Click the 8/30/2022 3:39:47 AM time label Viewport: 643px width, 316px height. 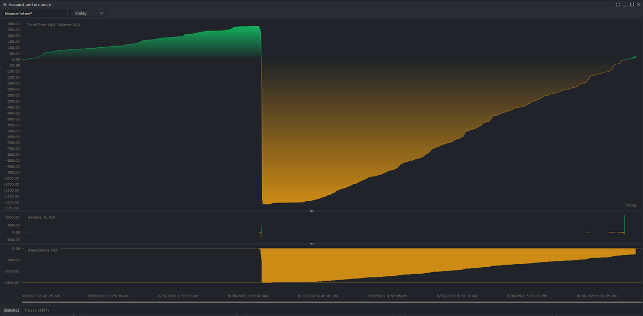247,295
